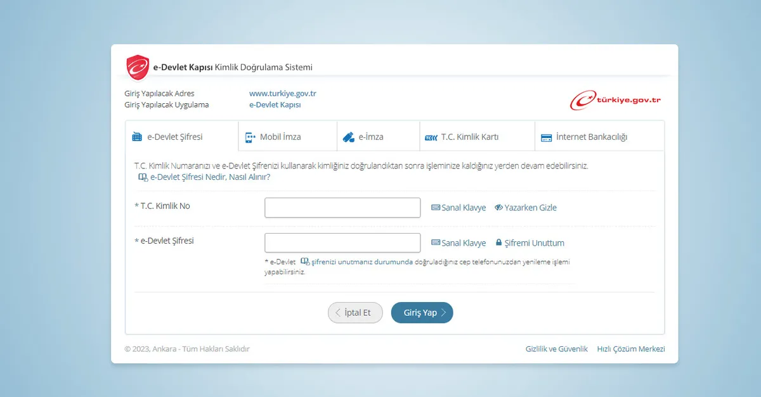Screen dimensions: 761x397
Task: Click the lock icon for Şifremi Unuttum
Action: [498, 243]
